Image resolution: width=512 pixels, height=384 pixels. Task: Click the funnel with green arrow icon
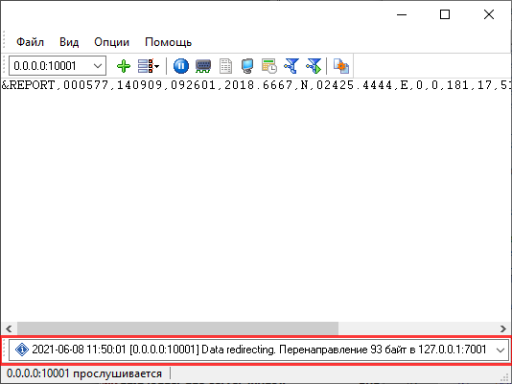[x=314, y=66]
